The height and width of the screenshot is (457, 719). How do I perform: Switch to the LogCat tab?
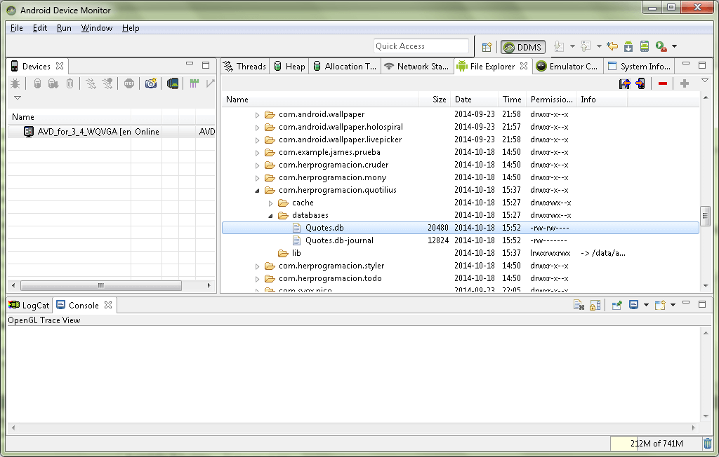tap(29, 306)
